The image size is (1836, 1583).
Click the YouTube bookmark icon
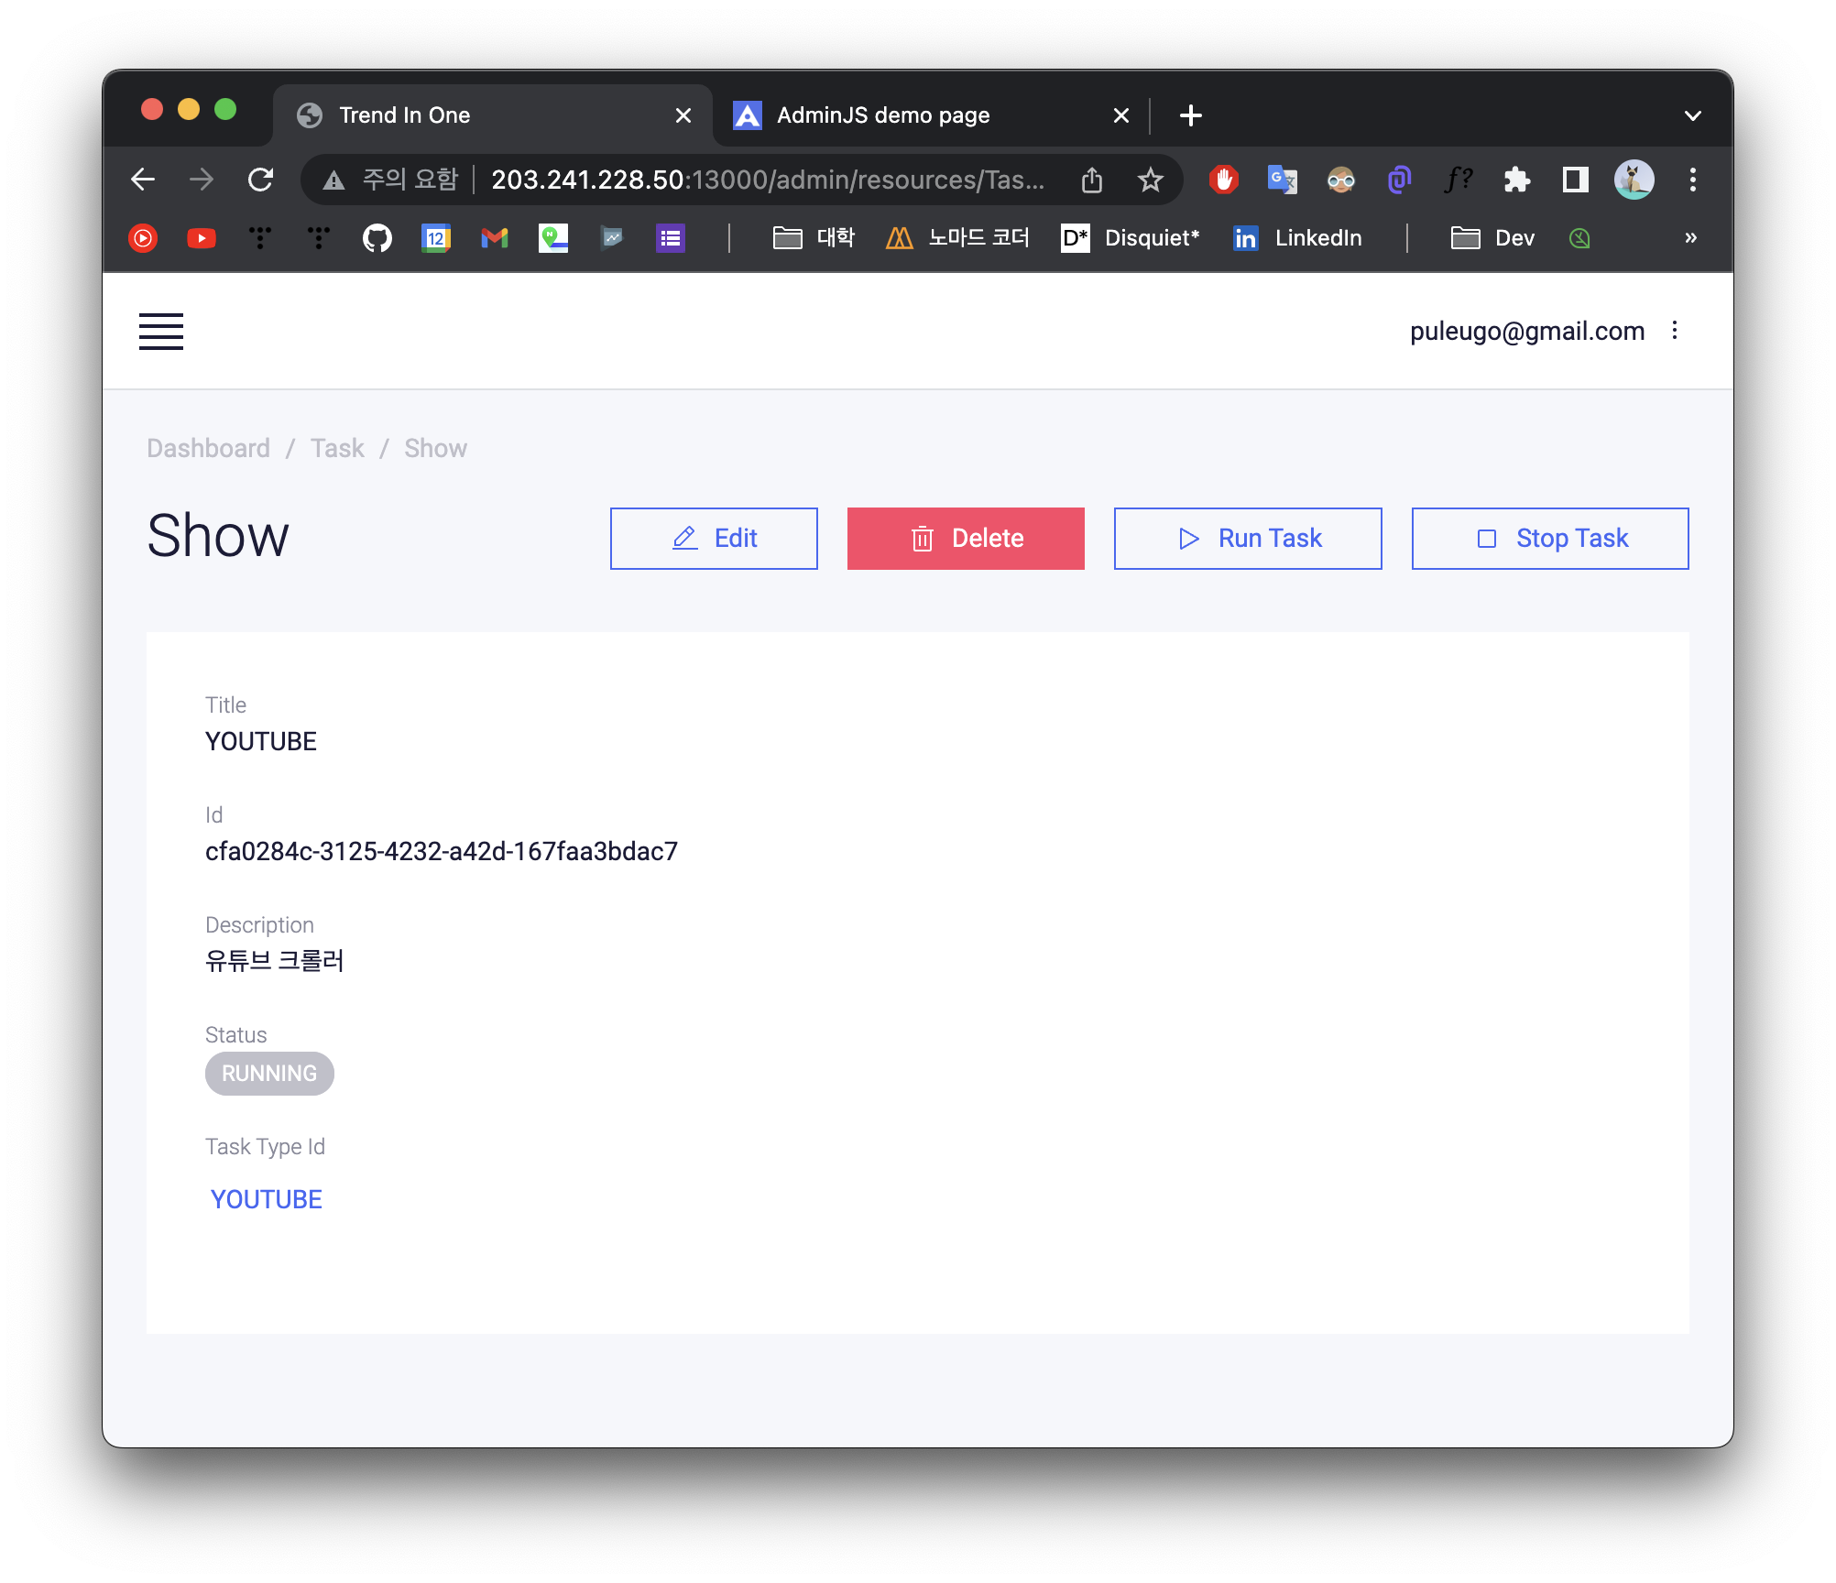click(201, 238)
